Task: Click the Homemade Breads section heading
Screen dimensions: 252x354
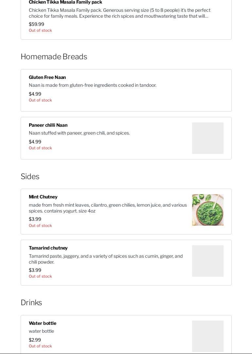Action: point(54,57)
